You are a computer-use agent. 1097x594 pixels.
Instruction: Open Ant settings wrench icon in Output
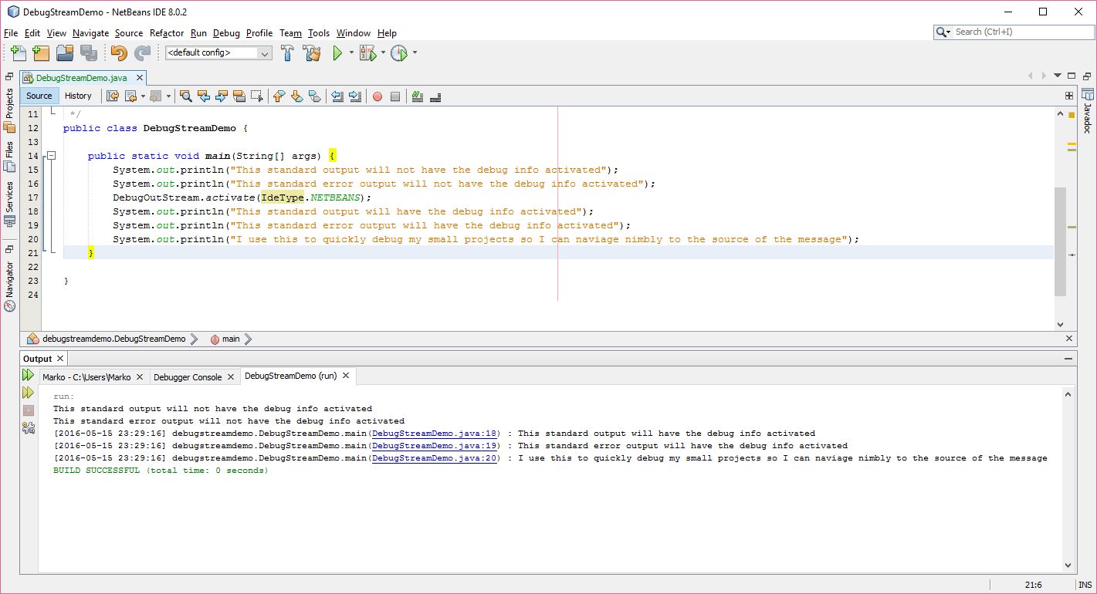pos(29,428)
